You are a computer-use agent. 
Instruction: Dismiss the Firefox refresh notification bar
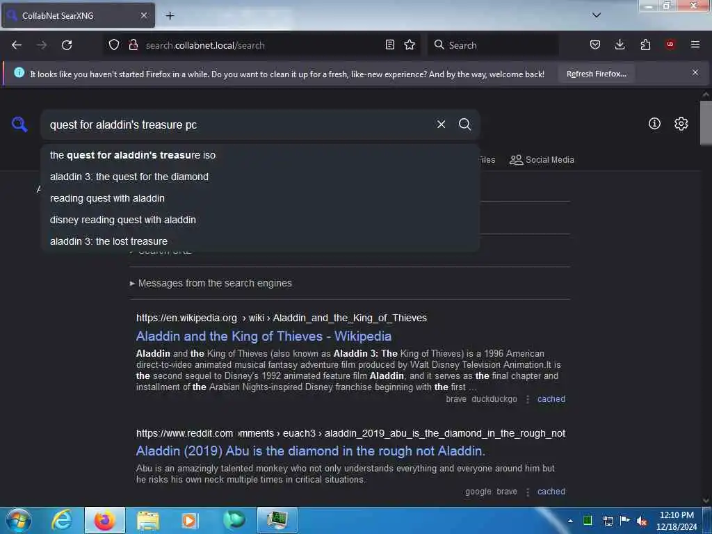[x=695, y=72]
